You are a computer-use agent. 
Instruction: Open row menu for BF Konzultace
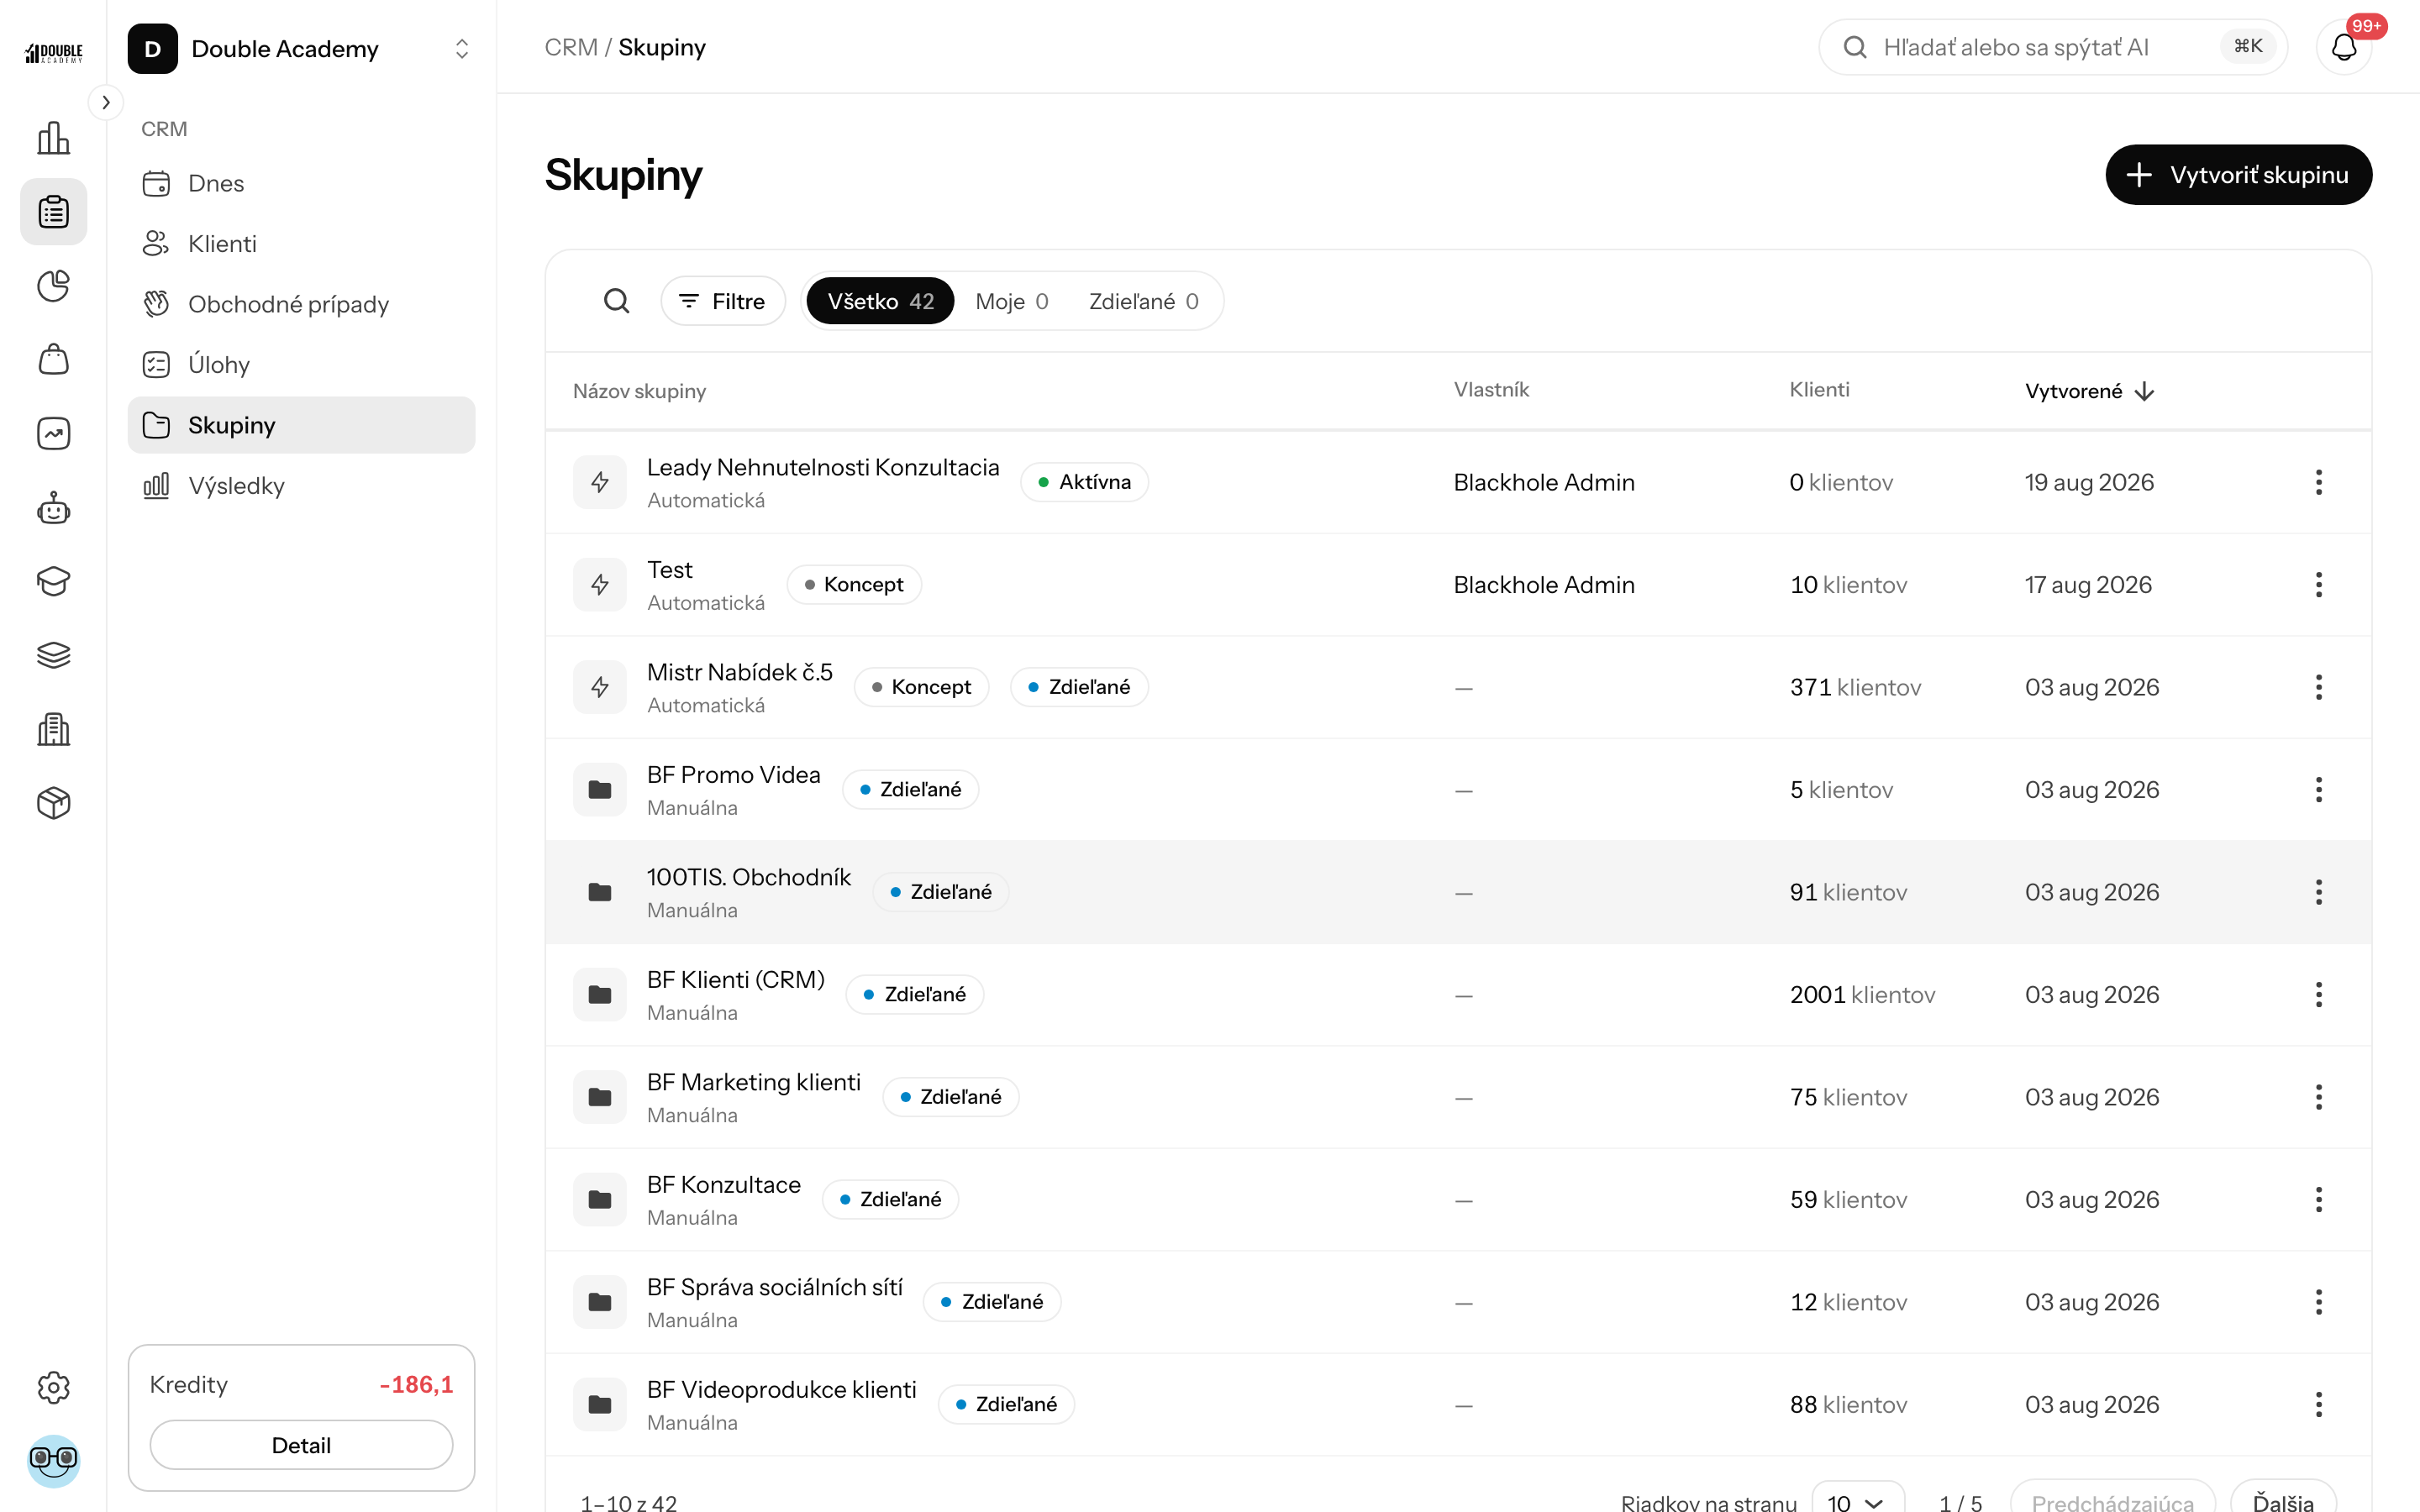2318,1200
